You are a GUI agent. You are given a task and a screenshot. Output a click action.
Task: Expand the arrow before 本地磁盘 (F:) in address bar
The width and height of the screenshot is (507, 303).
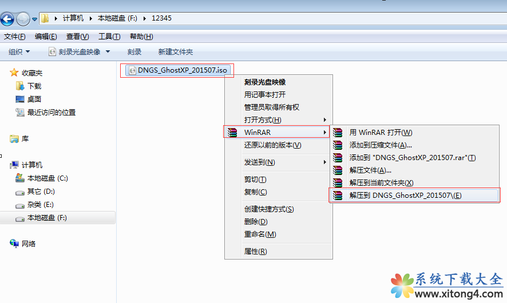click(91, 18)
